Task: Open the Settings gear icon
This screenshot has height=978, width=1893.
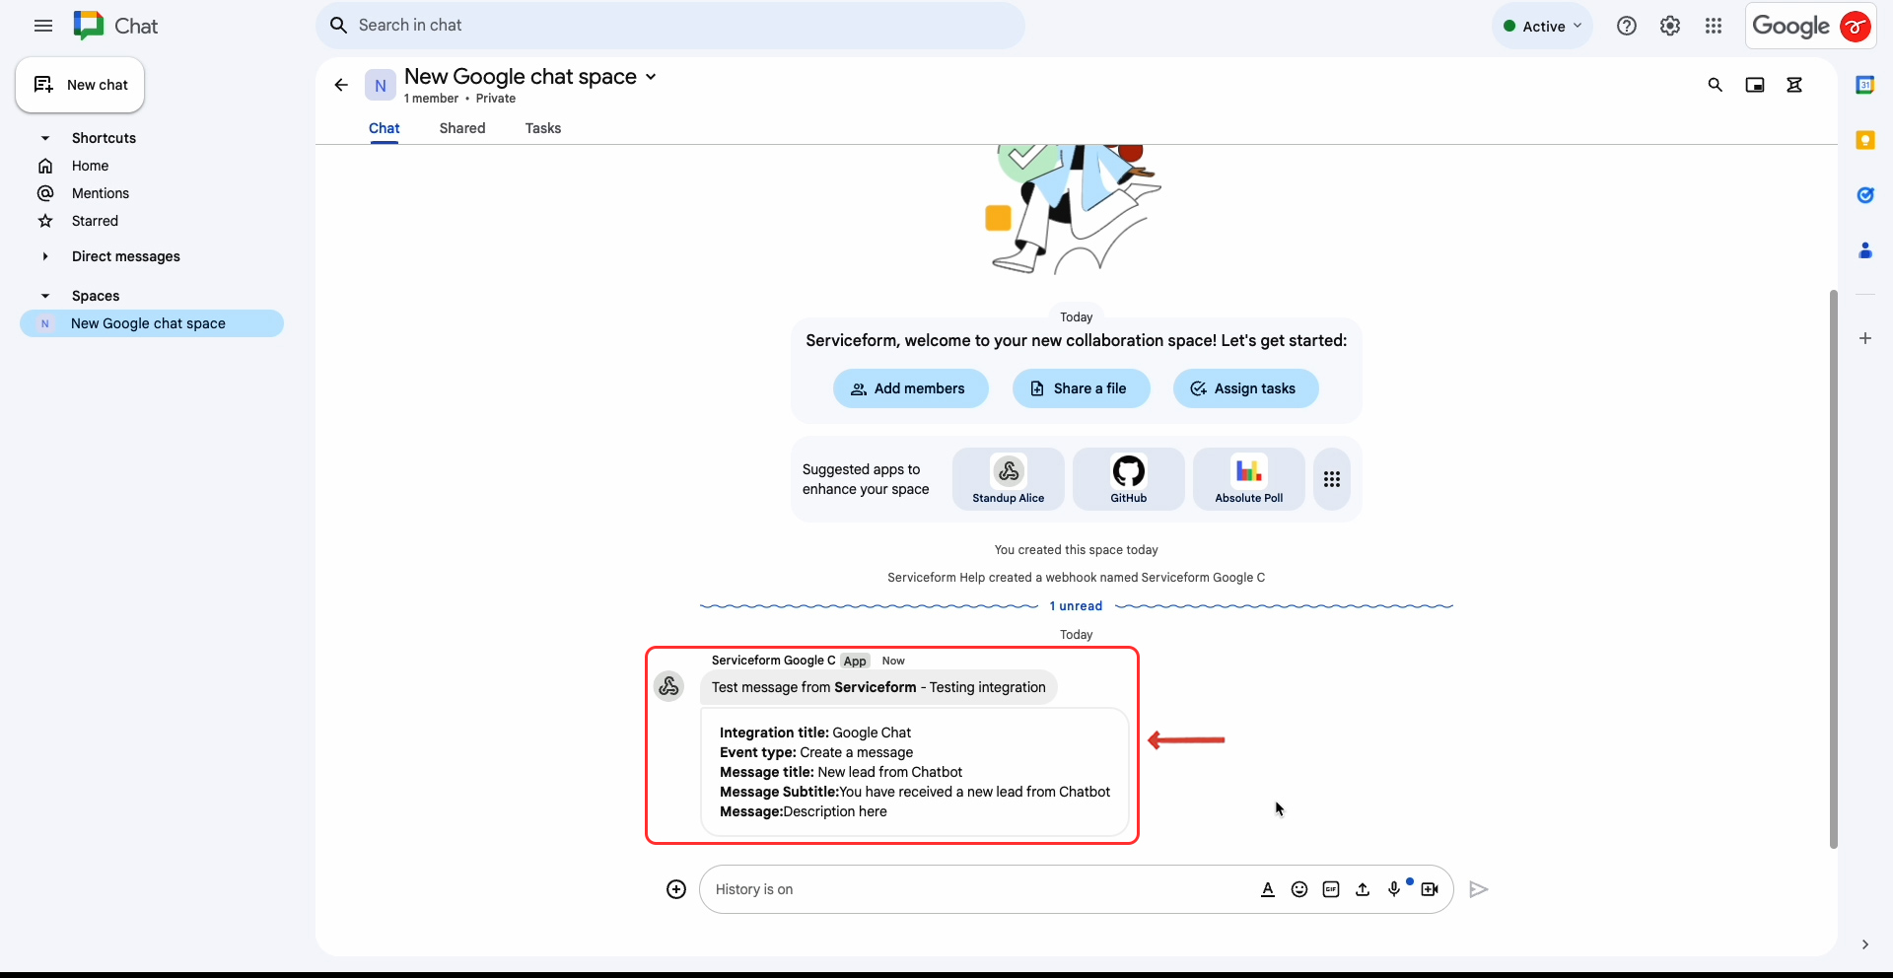Action: [x=1670, y=27]
